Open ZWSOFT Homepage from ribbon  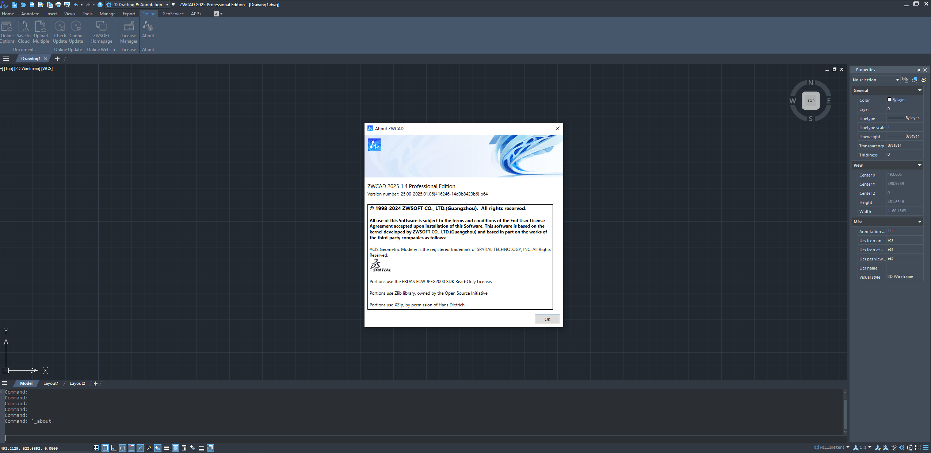(x=101, y=32)
